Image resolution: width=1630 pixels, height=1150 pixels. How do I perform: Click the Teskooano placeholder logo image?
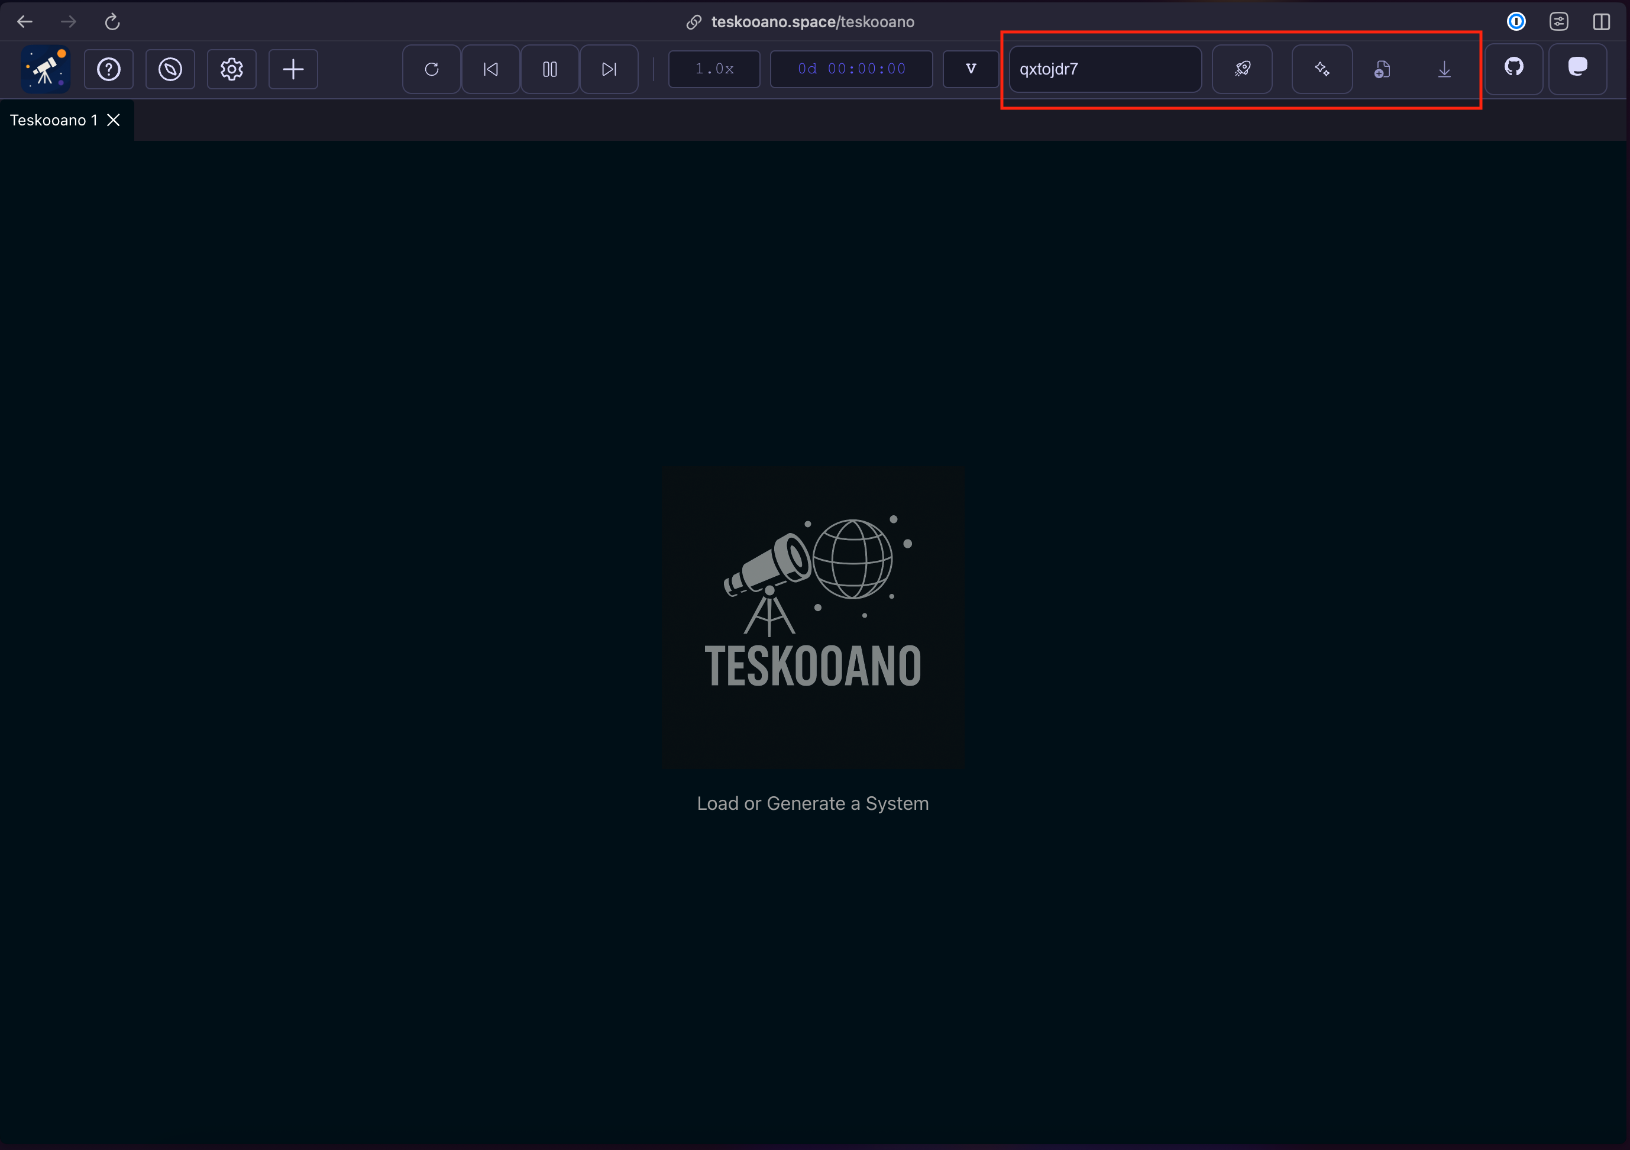point(814,617)
